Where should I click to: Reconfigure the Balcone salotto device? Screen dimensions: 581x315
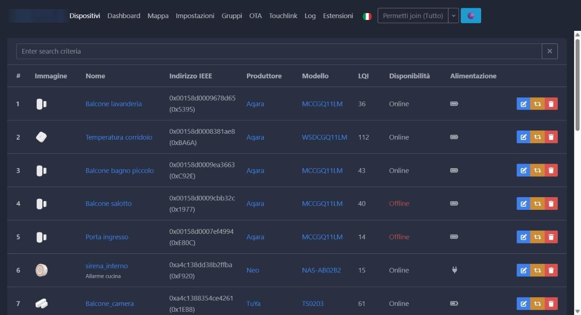537,204
